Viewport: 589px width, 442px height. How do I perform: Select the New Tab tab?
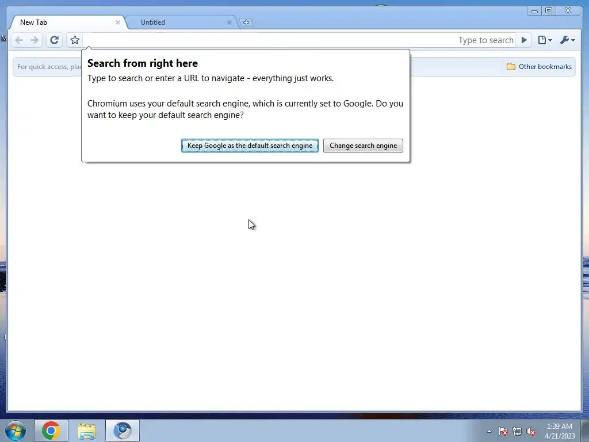[68, 22]
